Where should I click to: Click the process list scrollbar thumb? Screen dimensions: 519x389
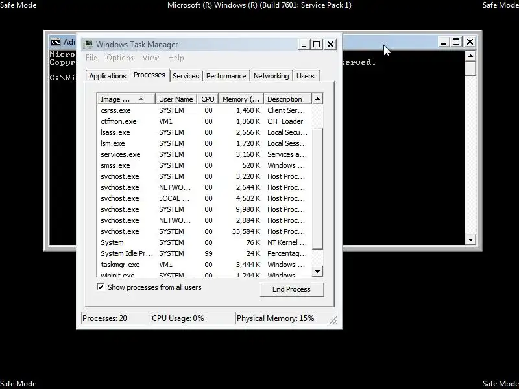click(x=317, y=189)
